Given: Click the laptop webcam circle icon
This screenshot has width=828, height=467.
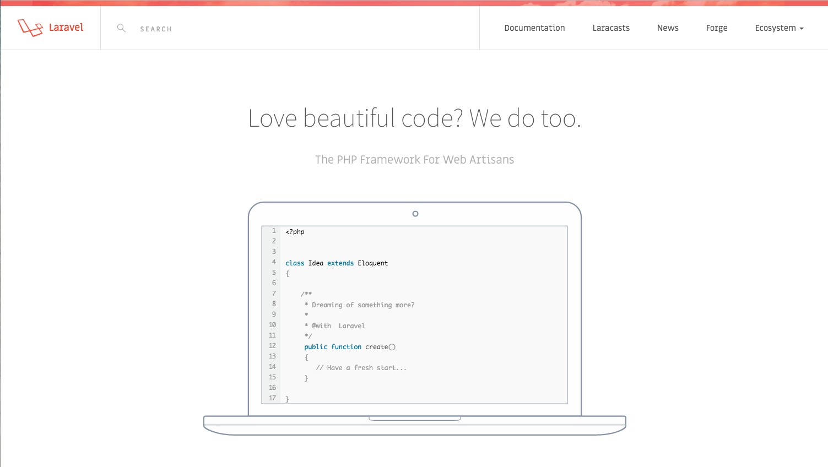Looking at the screenshot, I should click(x=415, y=214).
